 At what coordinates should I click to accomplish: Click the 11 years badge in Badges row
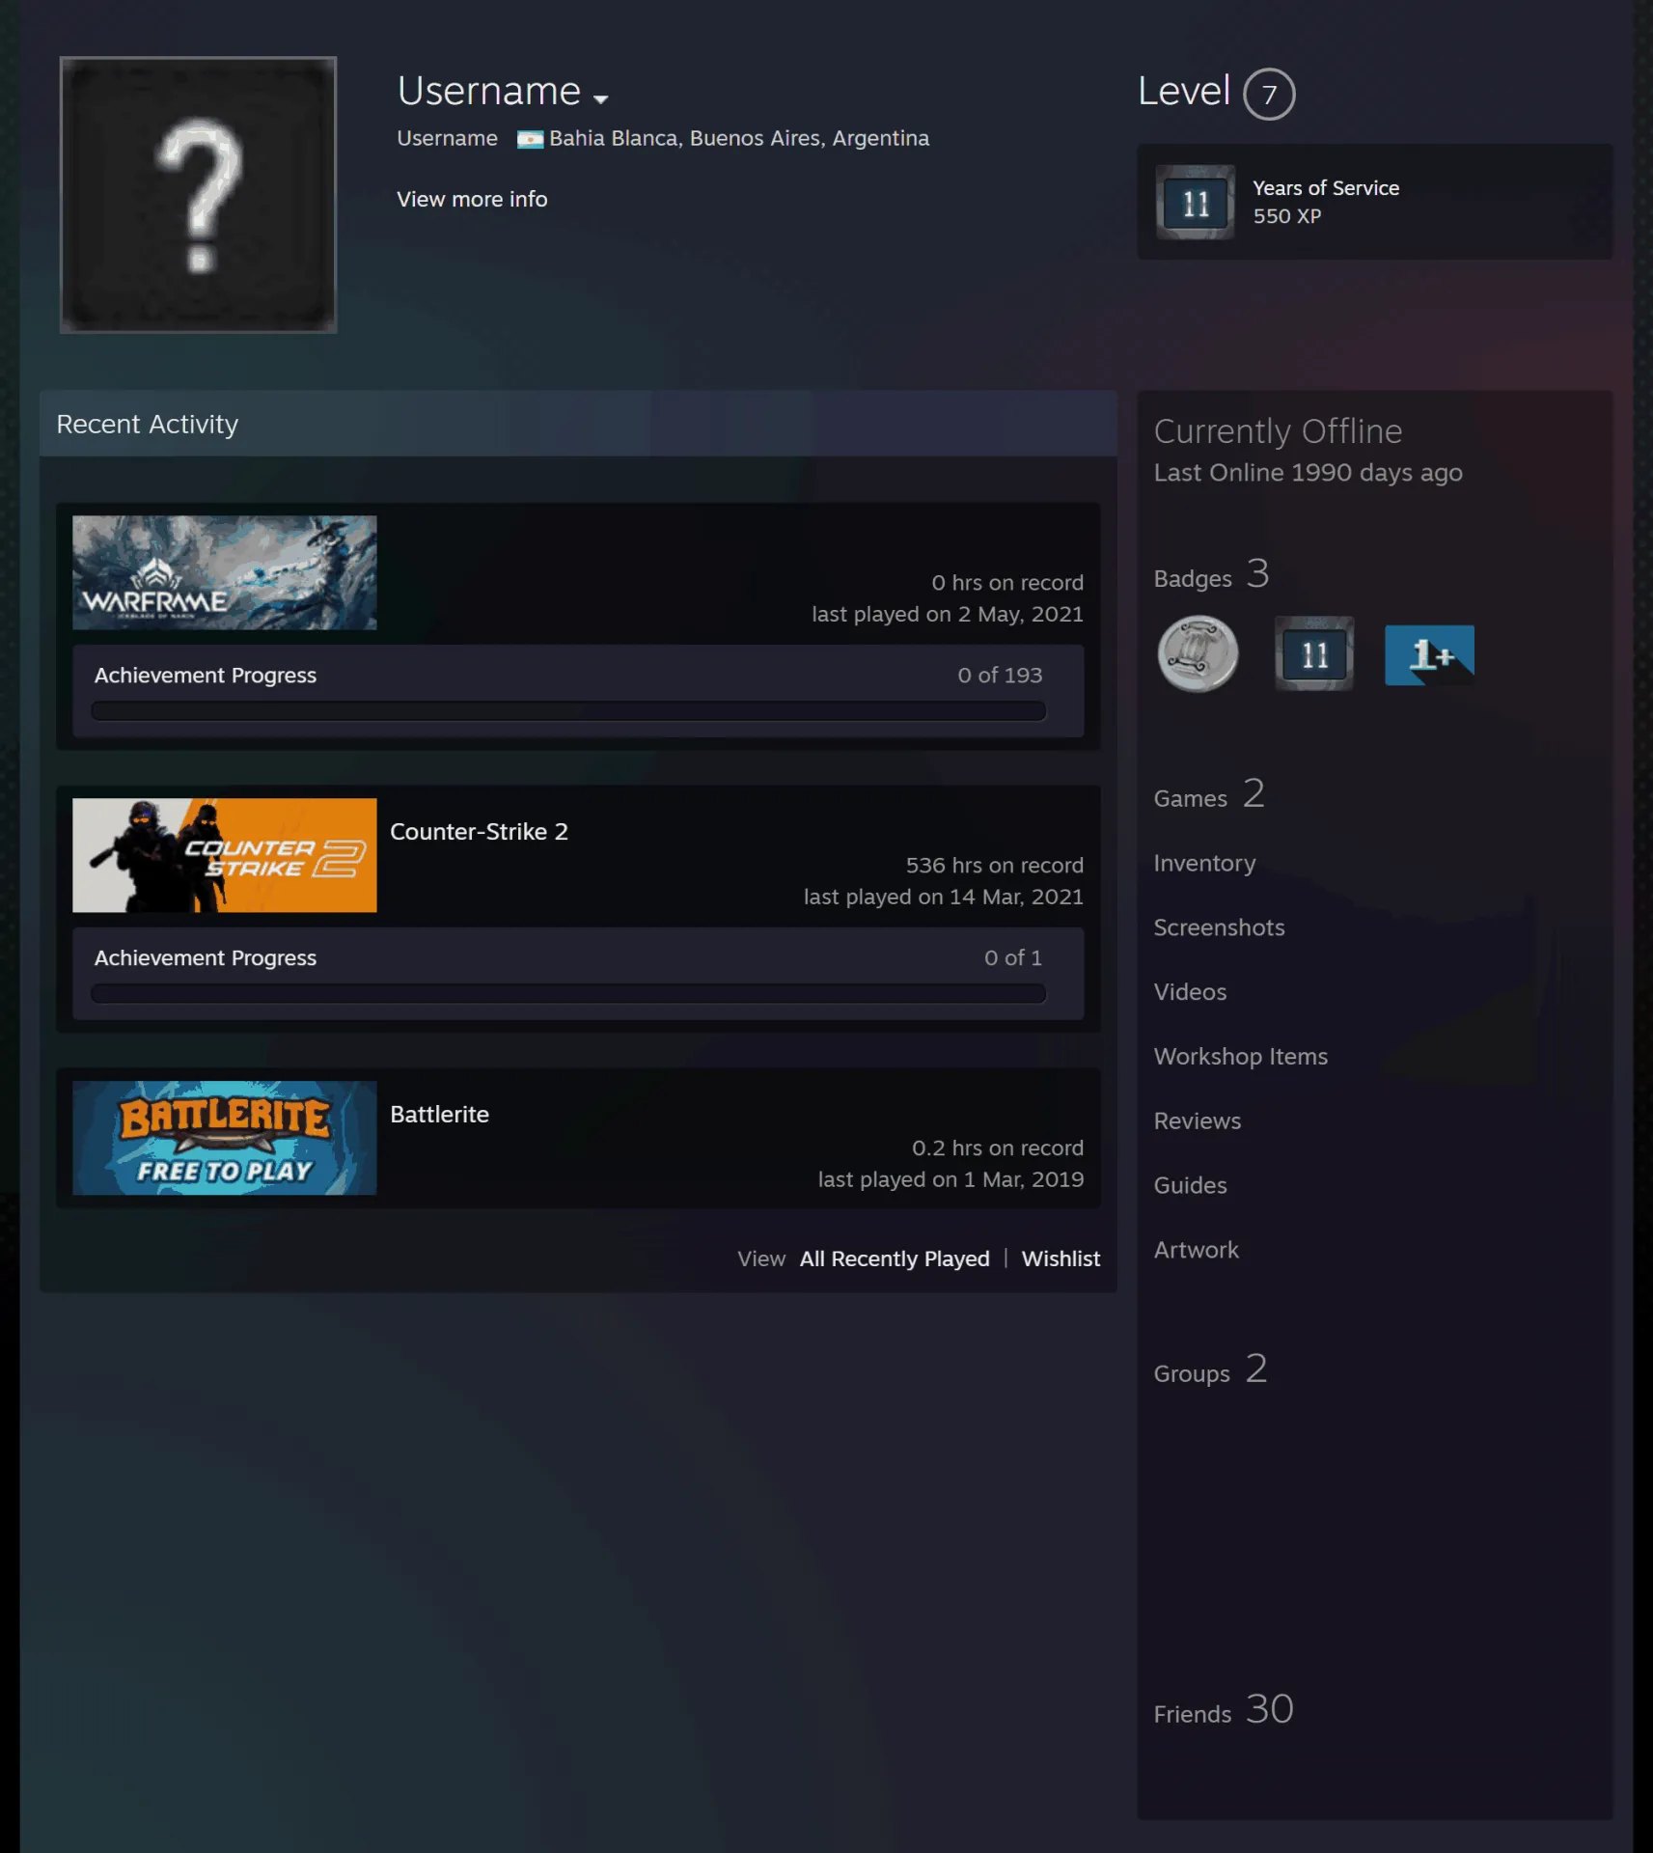pos(1314,654)
